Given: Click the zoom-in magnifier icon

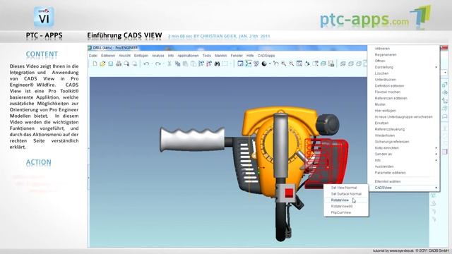Looking at the screenshot, I should pyautogui.click(x=284, y=64).
